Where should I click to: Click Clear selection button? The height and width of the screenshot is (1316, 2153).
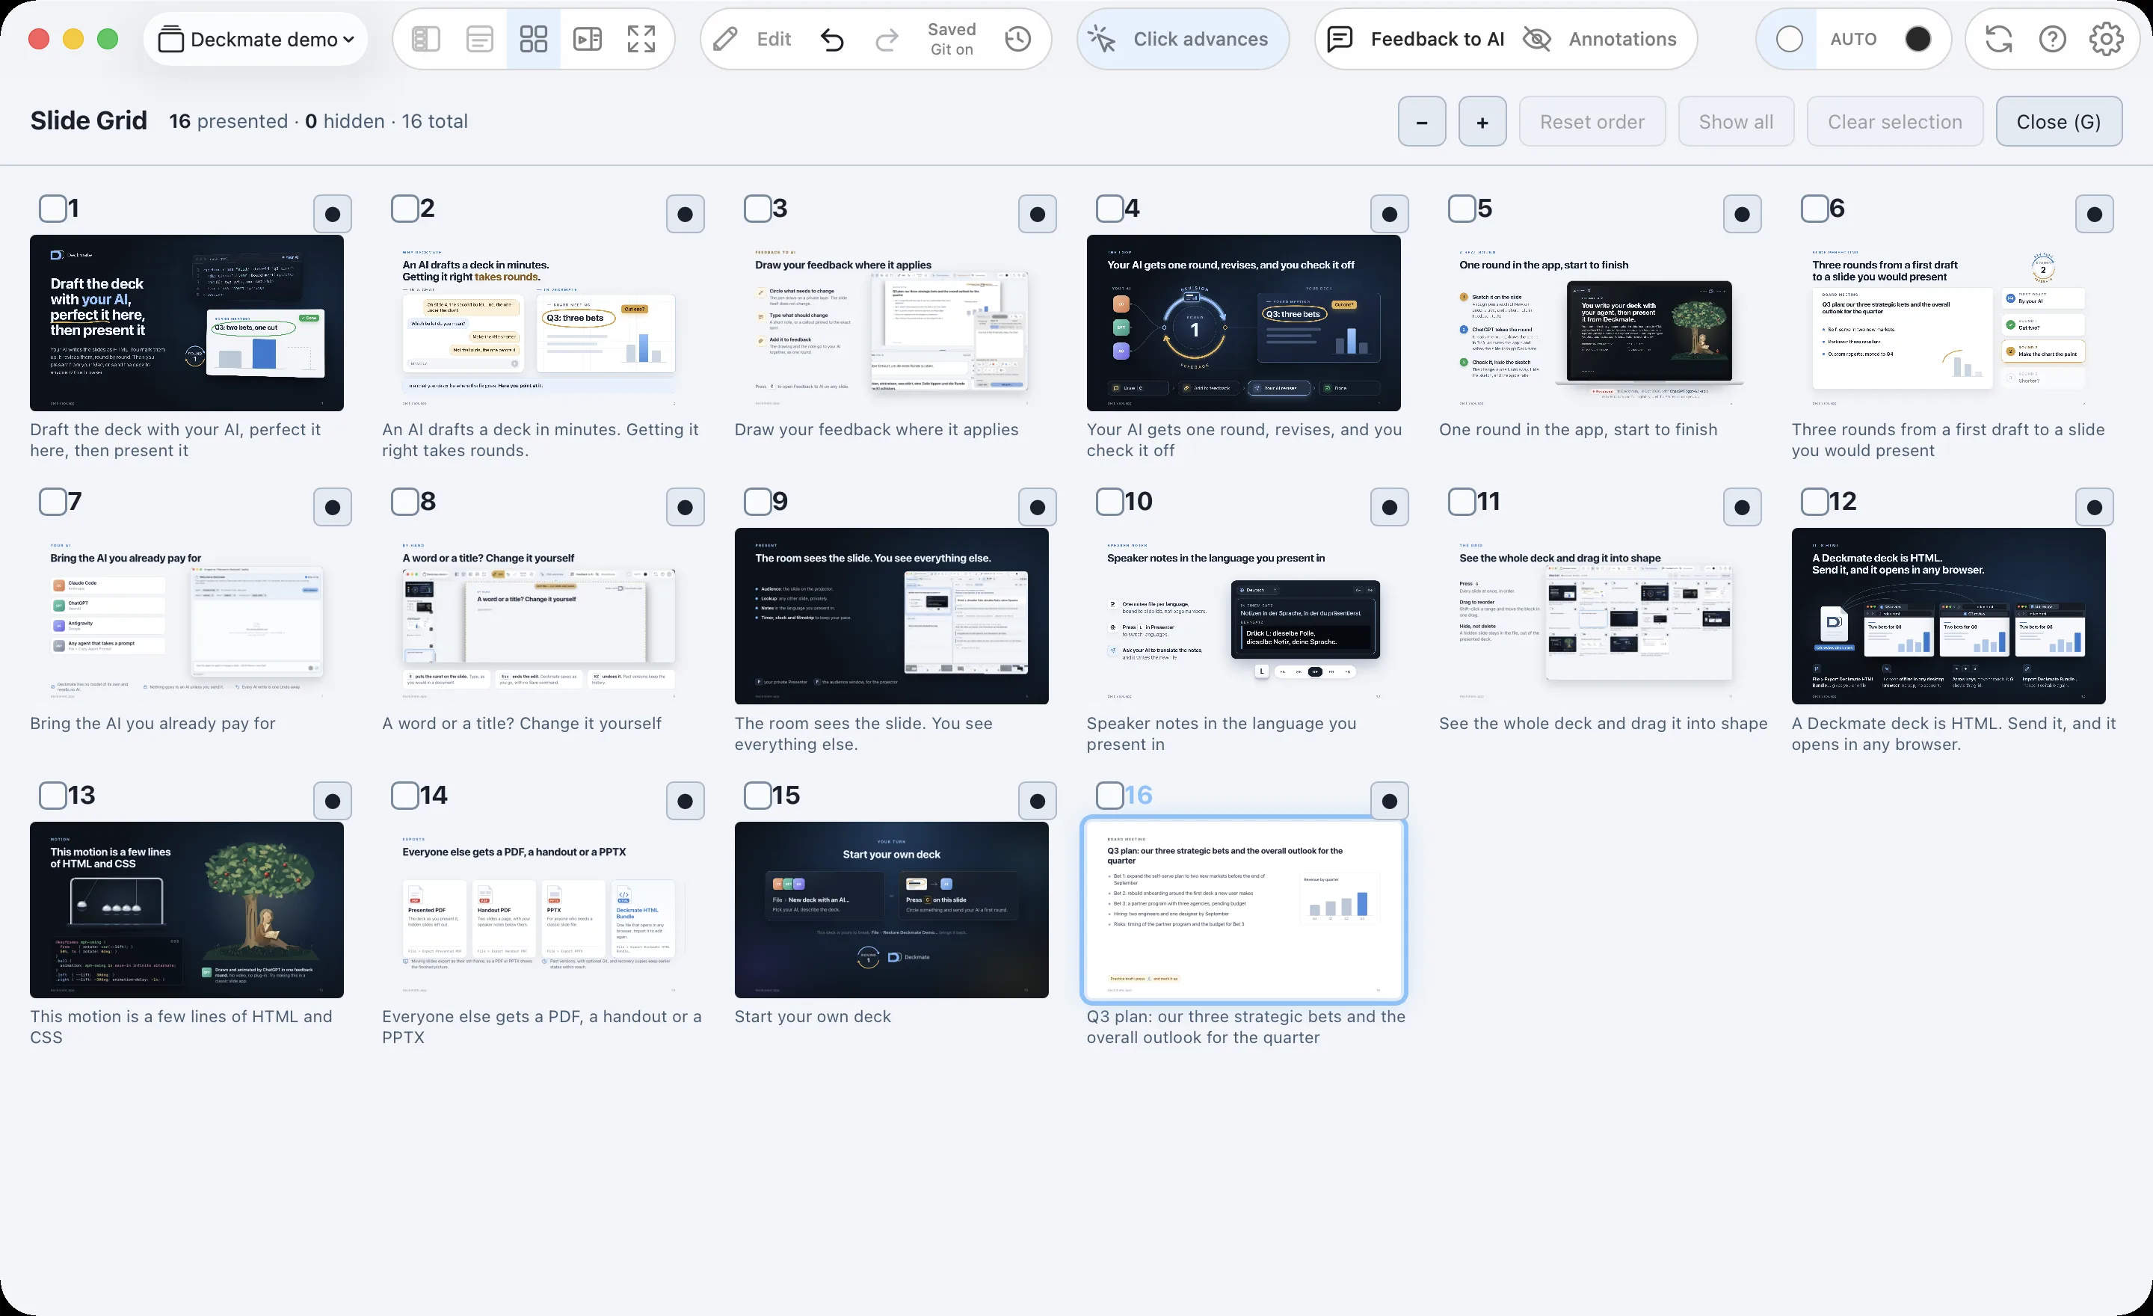tap(1895, 121)
